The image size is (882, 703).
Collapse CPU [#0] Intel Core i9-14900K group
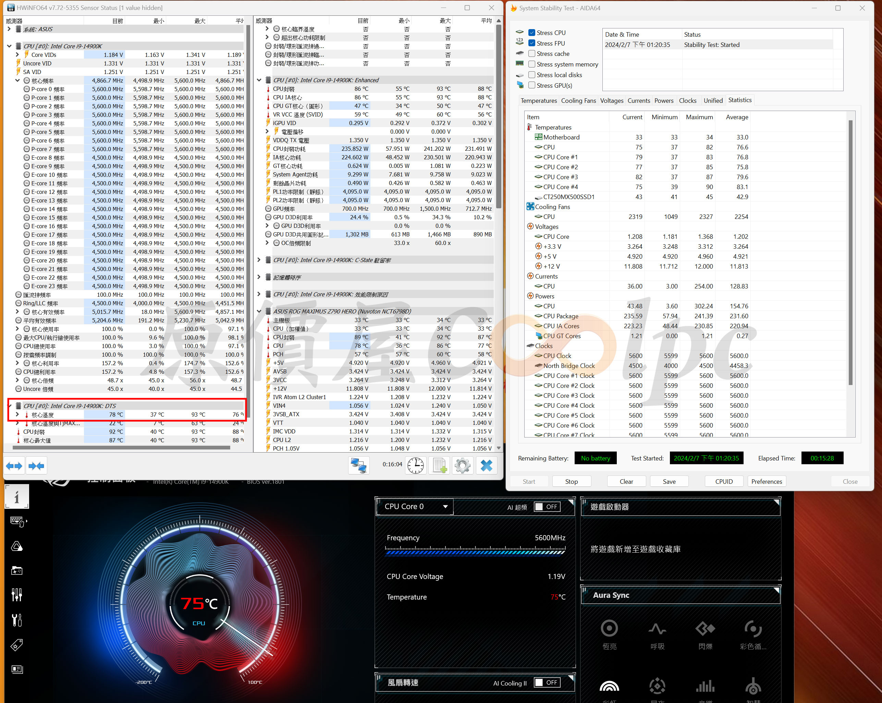[x=9, y=46]
